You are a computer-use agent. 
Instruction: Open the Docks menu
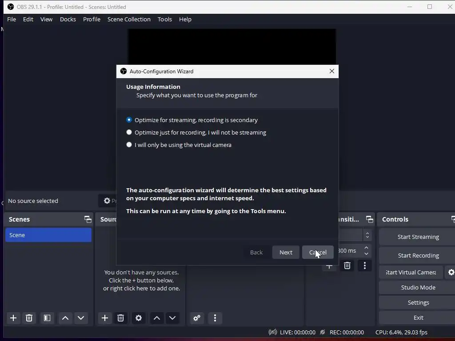click(68, 19)
